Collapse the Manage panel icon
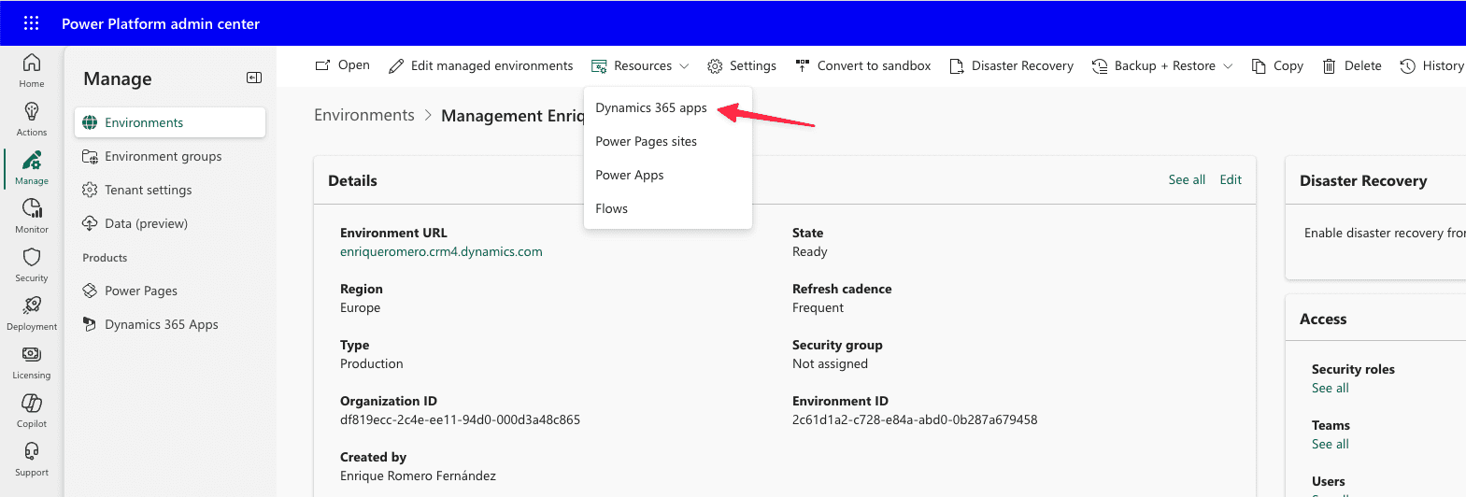1466x497 pixels. pyautogui.click(x=254, y=78)
